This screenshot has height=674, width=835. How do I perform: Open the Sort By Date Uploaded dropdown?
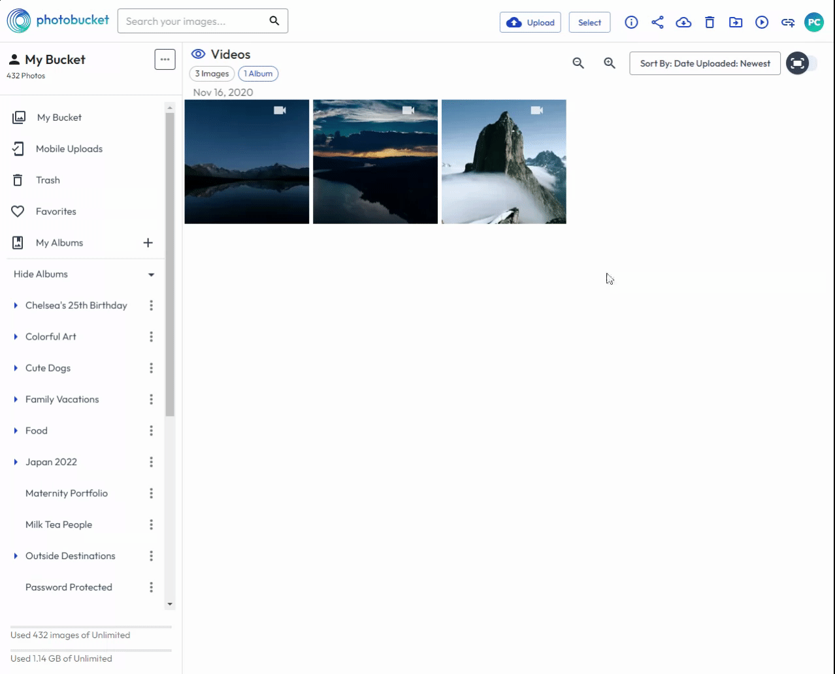[x=704, y=63]
